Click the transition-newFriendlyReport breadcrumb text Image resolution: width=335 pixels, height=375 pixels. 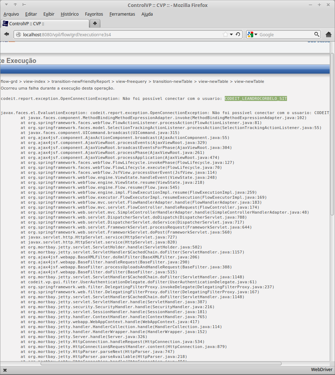click(x=81, y=81)
